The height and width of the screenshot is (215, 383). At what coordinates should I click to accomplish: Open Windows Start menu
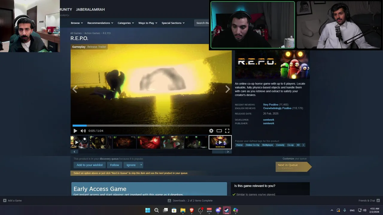[148, 210]
